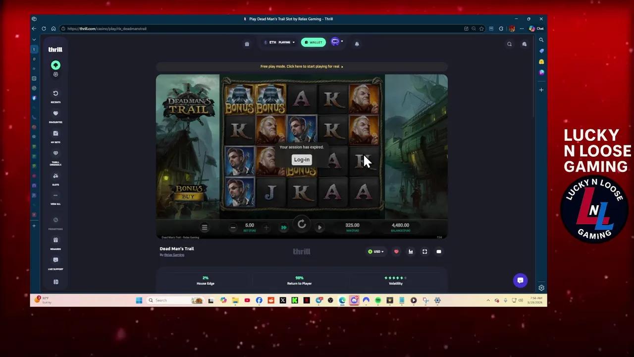Open the purple avatar profile dropdown

[x=336, y=42]
